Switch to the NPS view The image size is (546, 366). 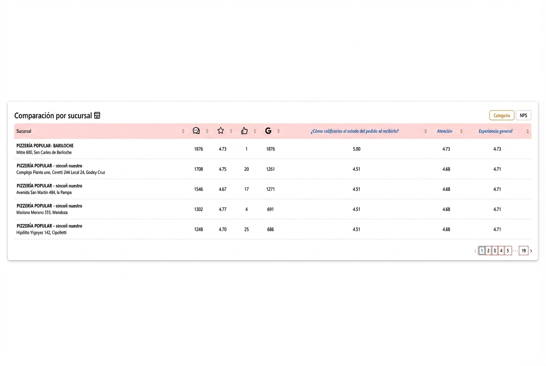pyautogui.click(x=523, y=115)
